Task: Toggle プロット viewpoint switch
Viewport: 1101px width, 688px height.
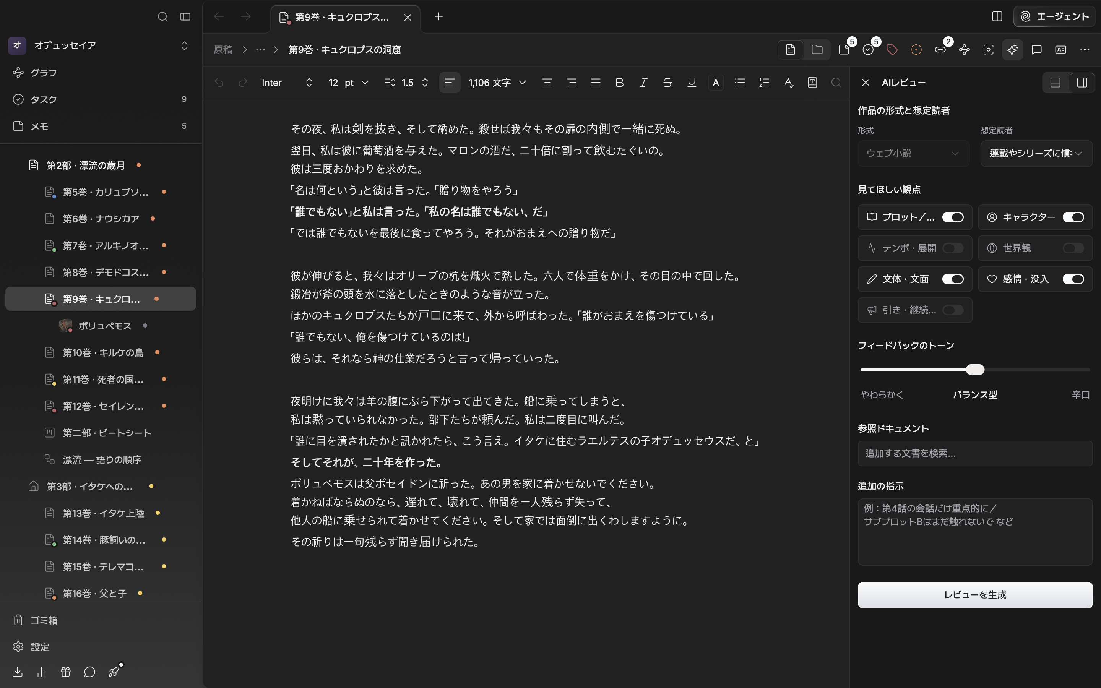Action: (x=953, y=217)
